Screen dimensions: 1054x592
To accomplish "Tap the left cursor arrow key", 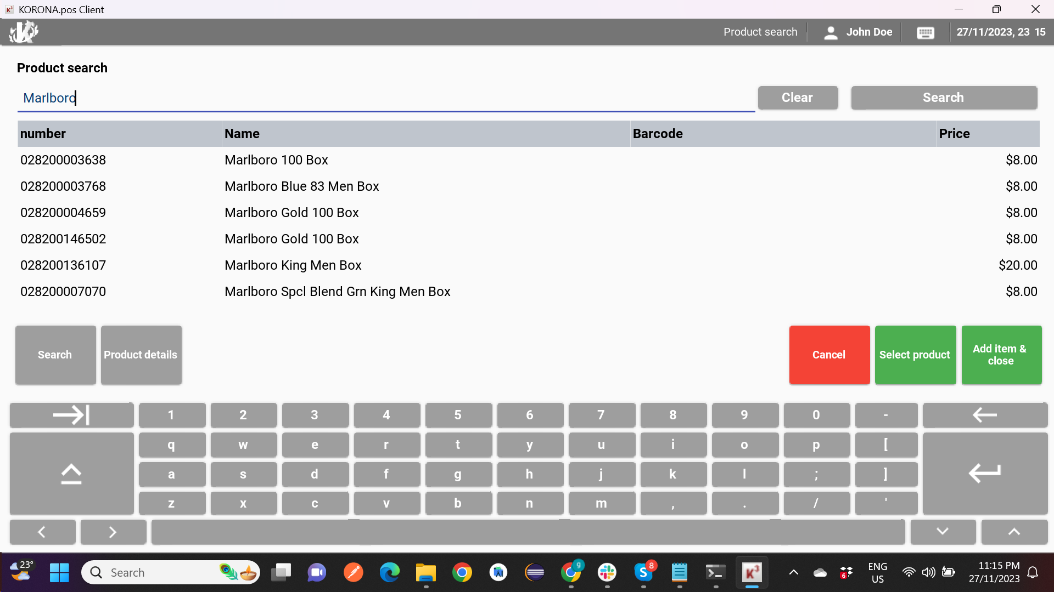I will tap(42, 532).
